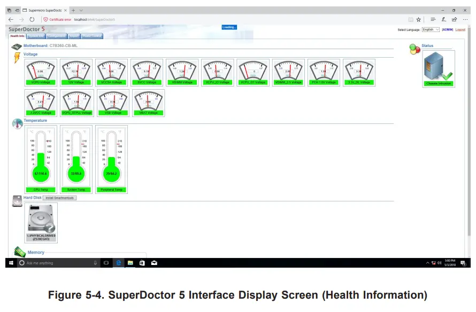Click the Peripheral Temp thermometer
The image size is (476, 312).
[x=111, y=160]
